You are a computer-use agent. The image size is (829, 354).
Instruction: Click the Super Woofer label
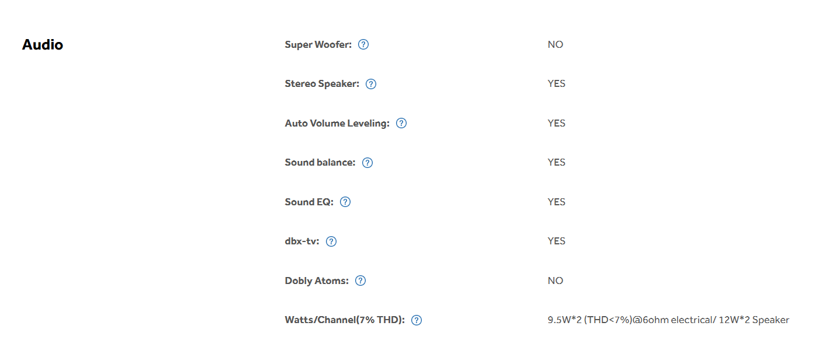coord(318,44)
